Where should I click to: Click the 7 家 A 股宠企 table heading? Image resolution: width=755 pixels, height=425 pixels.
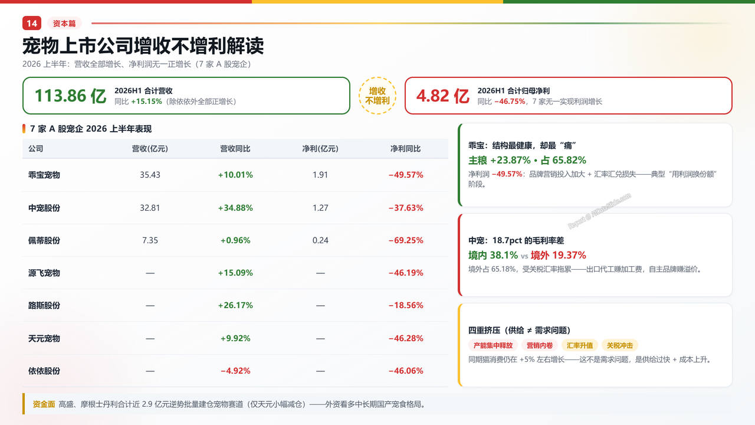91,129
